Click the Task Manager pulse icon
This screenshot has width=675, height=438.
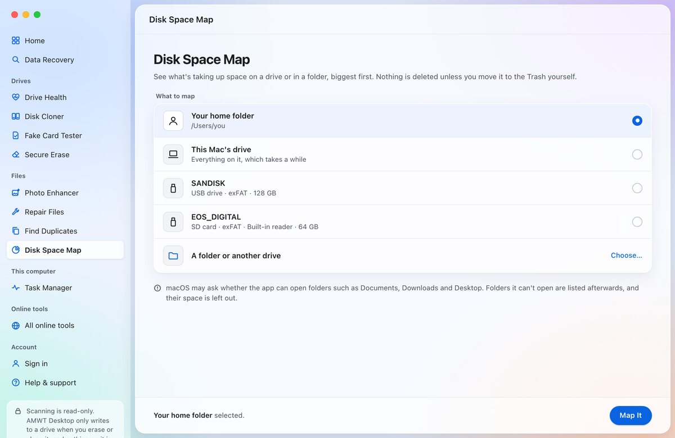click(16, 288)
